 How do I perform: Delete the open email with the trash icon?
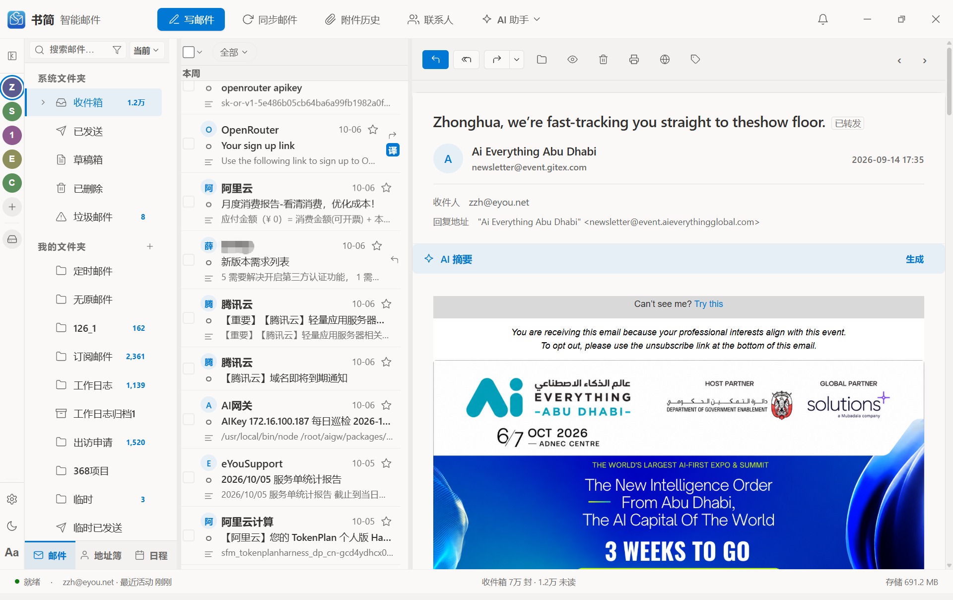tap(603, 60)
